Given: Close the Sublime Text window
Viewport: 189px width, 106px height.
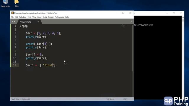Looking at the screenshot, I should [130, 13].
